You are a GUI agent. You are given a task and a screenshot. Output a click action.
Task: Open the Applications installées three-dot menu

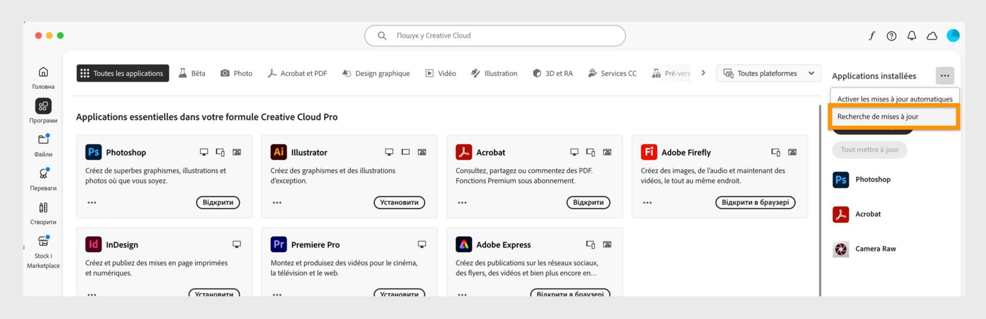pos(945,76)
